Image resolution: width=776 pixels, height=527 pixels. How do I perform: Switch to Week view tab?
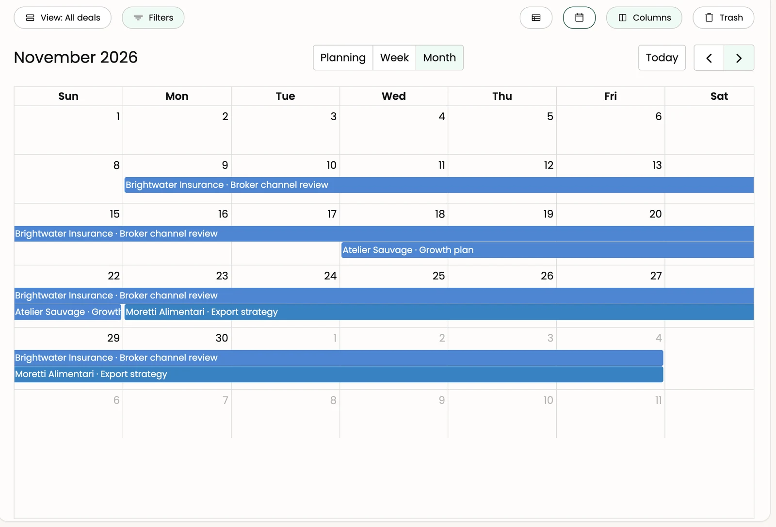click(x=394, y=58)
